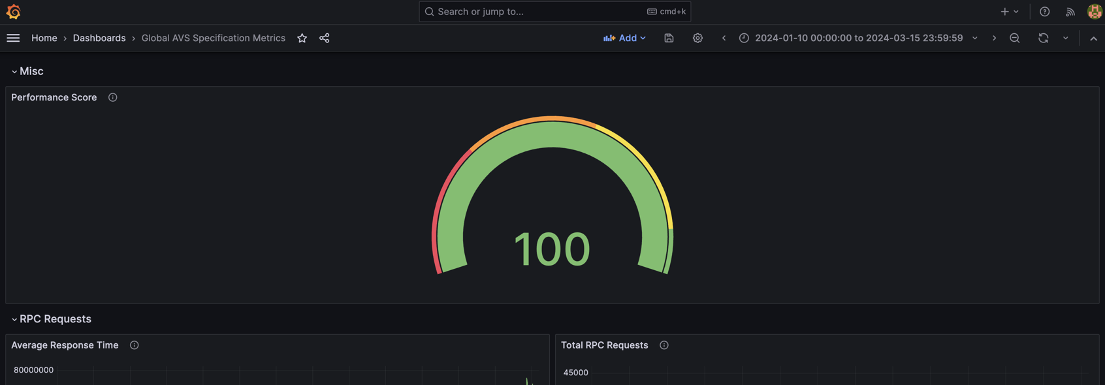Viewport: 1105px width, 385px height.
Task: Click the share dashboard icon
Action: pos(324,38)
